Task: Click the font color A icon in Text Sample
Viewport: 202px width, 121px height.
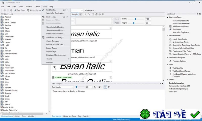Action: [x=94, y=87]
